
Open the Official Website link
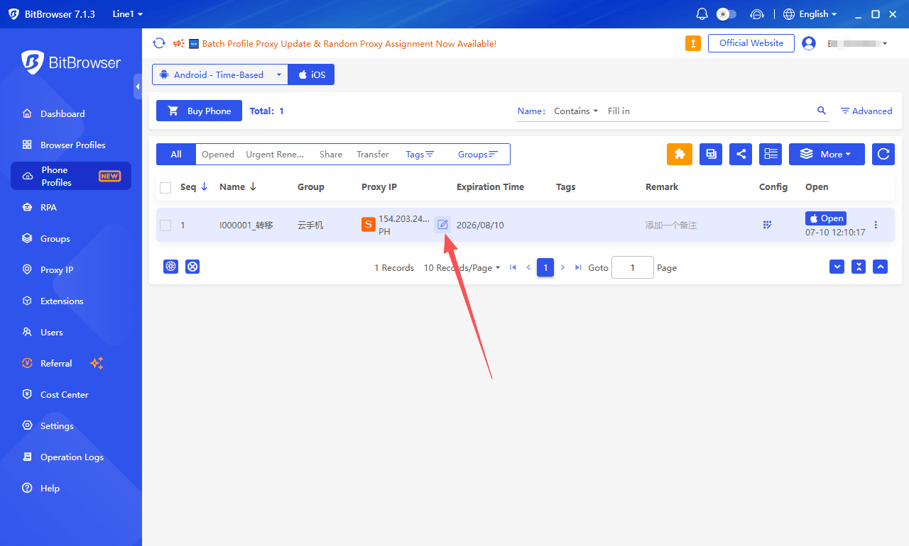pos(751,43)
